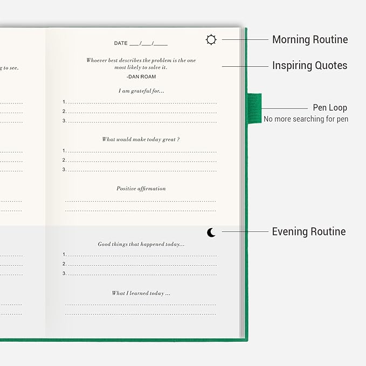Click line 1 under "Good things that happened today"
366x366 pixels.
pos(141,254)
